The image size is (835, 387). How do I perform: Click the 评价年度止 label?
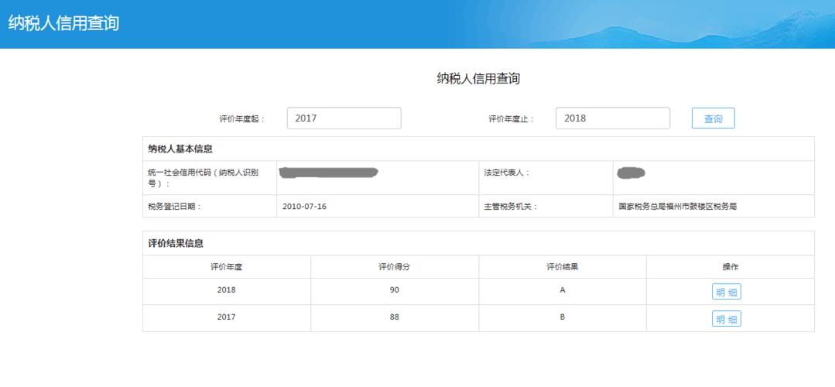[x=511, y=119]
